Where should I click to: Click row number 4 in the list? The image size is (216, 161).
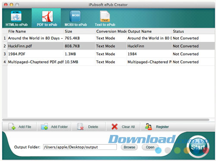tap(5, 62)
